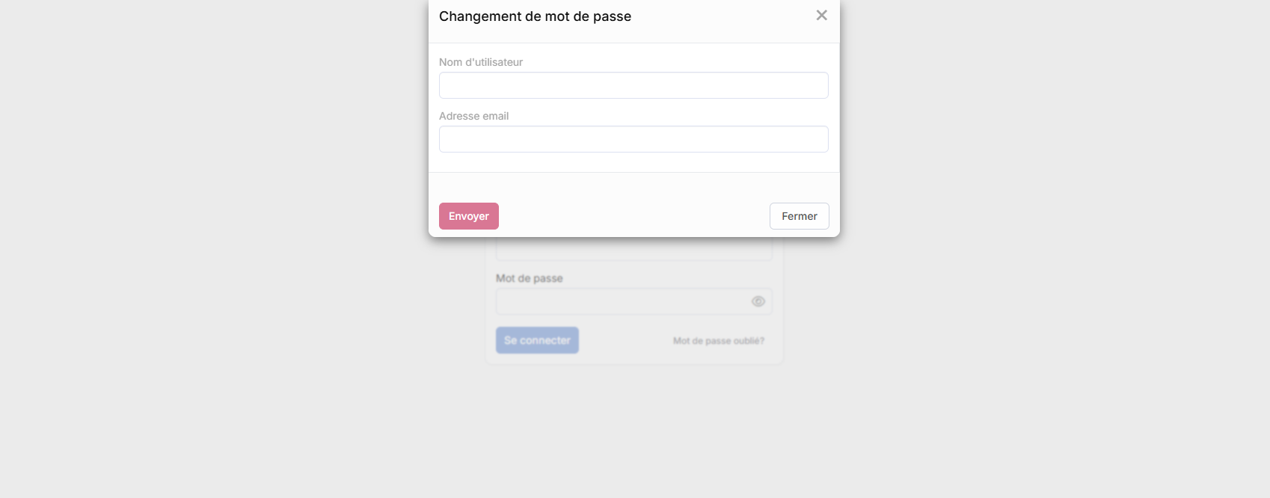Viewport: 1270px width, 498px height.
Task: Click the empty dialog footer between the buttons
Action: [x=633, y=216]
